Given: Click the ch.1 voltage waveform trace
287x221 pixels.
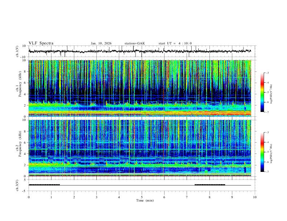Looking at the screenshot, I should pos(140,51).
